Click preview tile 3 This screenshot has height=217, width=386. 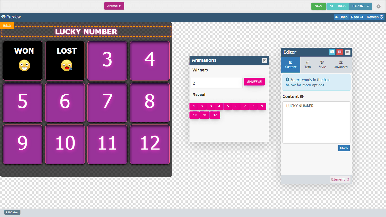coord(107,61)
